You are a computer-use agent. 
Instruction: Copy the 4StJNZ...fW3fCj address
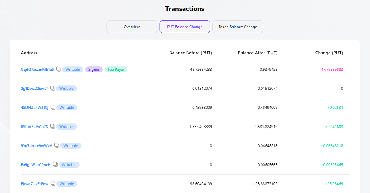[x=53, y=107]
